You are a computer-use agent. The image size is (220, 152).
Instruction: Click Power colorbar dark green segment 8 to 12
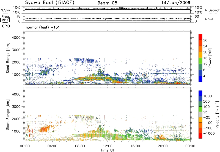click(x=200, y=67)
